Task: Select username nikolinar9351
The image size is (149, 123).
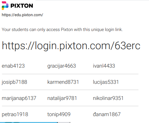Action: pos(108,98)
